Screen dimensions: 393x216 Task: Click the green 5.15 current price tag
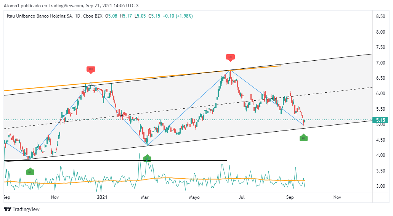point(381,120)
